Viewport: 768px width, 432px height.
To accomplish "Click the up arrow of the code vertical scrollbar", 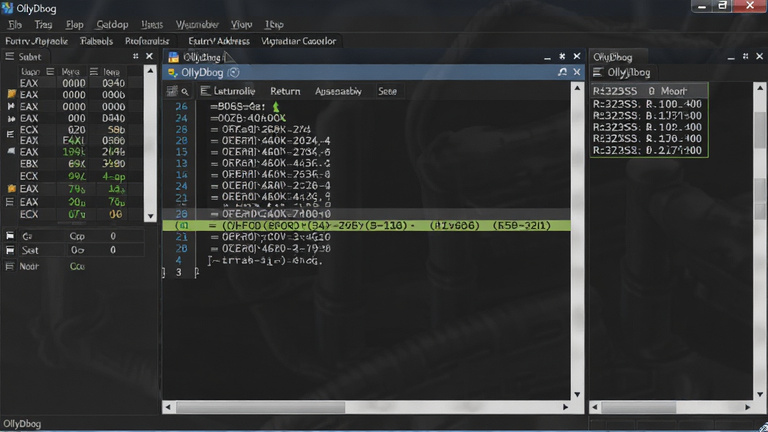I will coord(577,88).
